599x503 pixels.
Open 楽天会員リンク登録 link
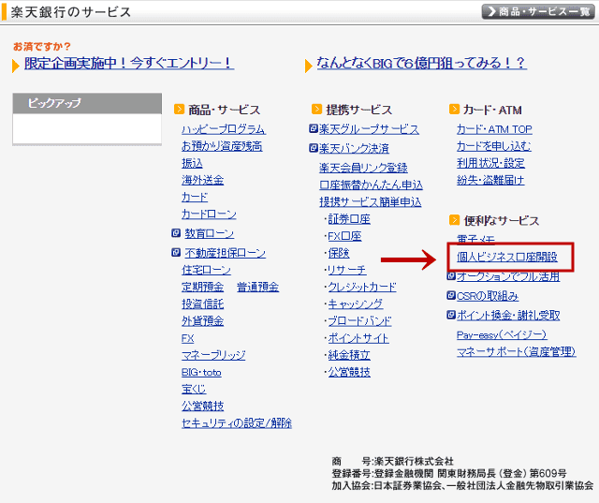pos(363,168)
